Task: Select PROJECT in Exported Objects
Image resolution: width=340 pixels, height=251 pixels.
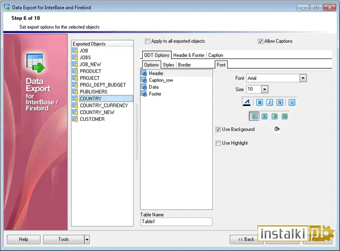Action: (x=89, y=78)
